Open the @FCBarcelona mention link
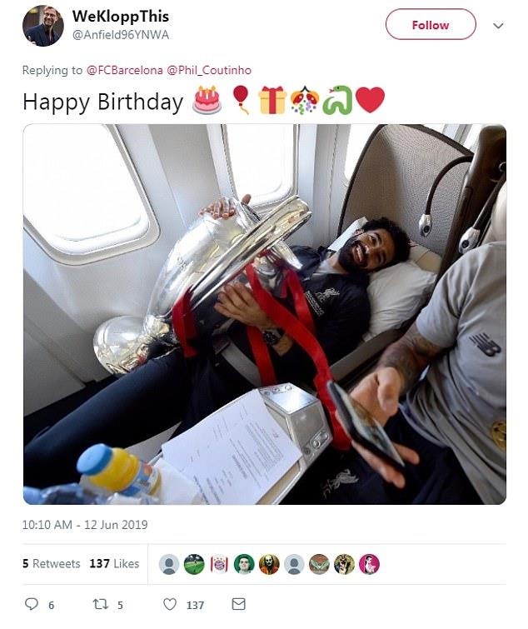Screen dimensions: 528x629 125,70
